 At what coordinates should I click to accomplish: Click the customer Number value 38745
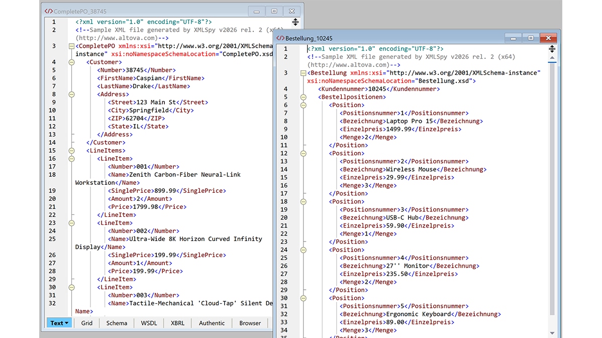pos(134,70)
